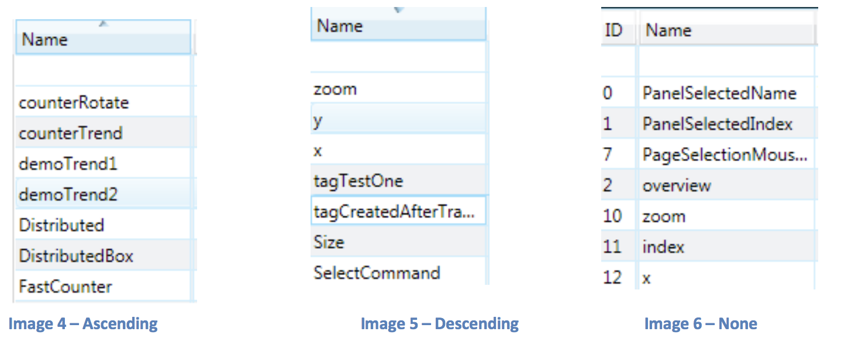This screenshot has height=342, width=841.
Task: Click the empty filter field under ascending Name
Action: coord(103,71)
